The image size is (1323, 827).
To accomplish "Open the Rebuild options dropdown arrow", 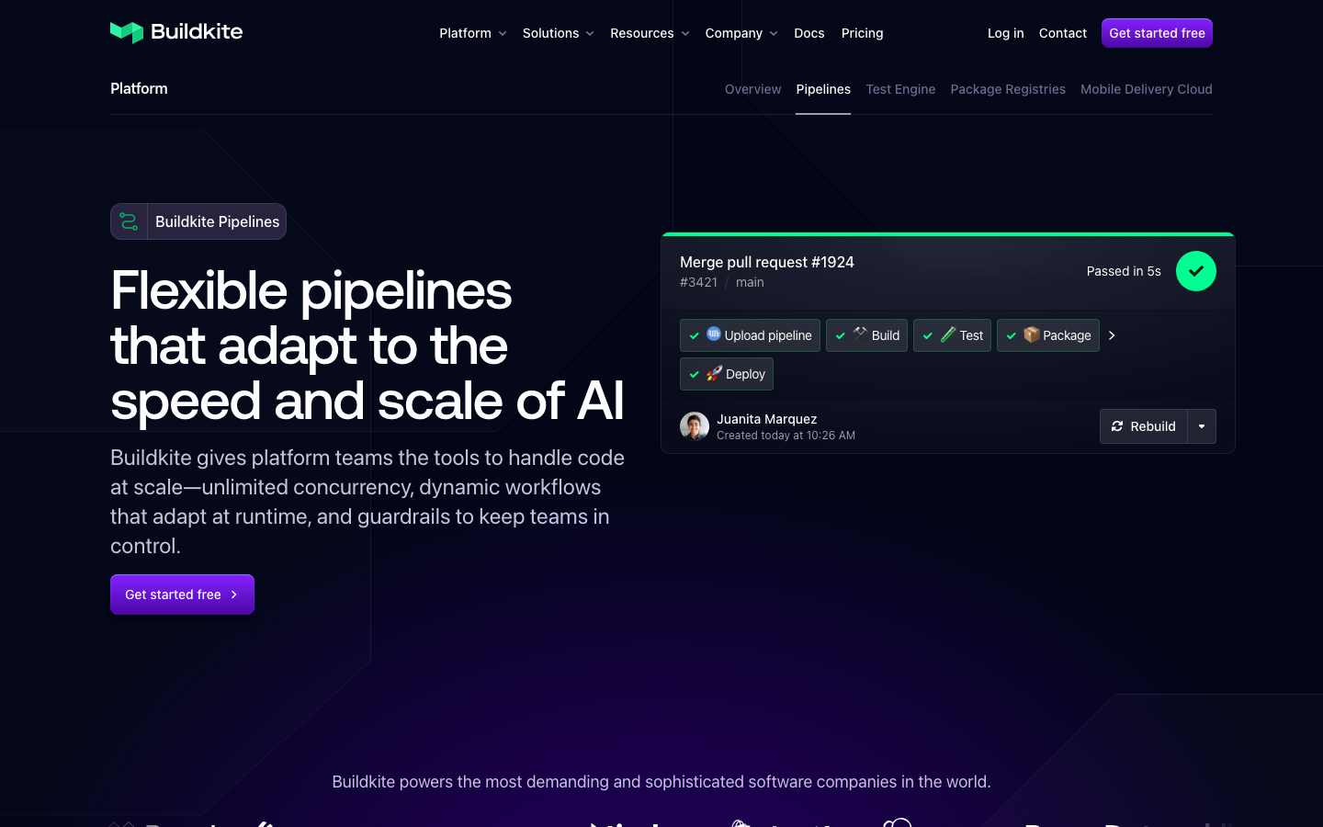I will tap(1202, 426).
